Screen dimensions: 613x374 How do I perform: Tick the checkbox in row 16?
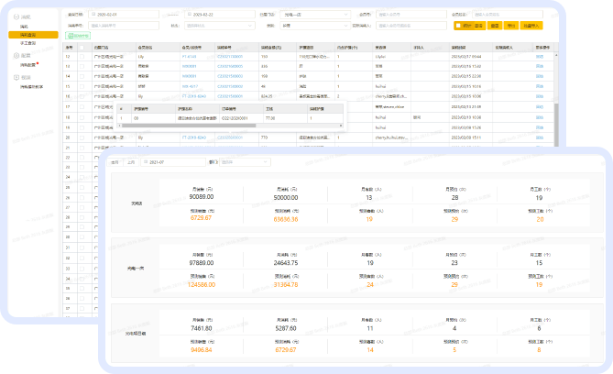coord(82,96)
